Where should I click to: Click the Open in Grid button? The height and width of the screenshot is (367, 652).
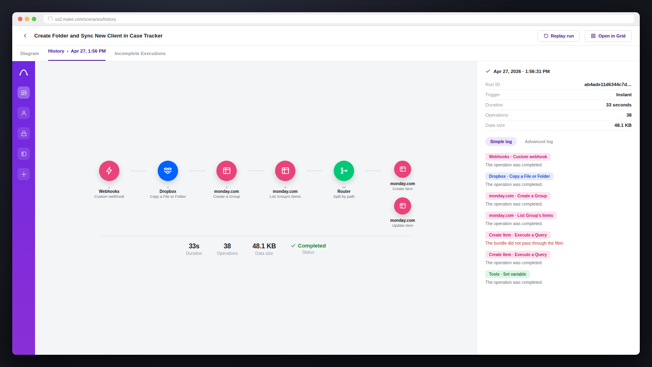[x=608, y=36]
